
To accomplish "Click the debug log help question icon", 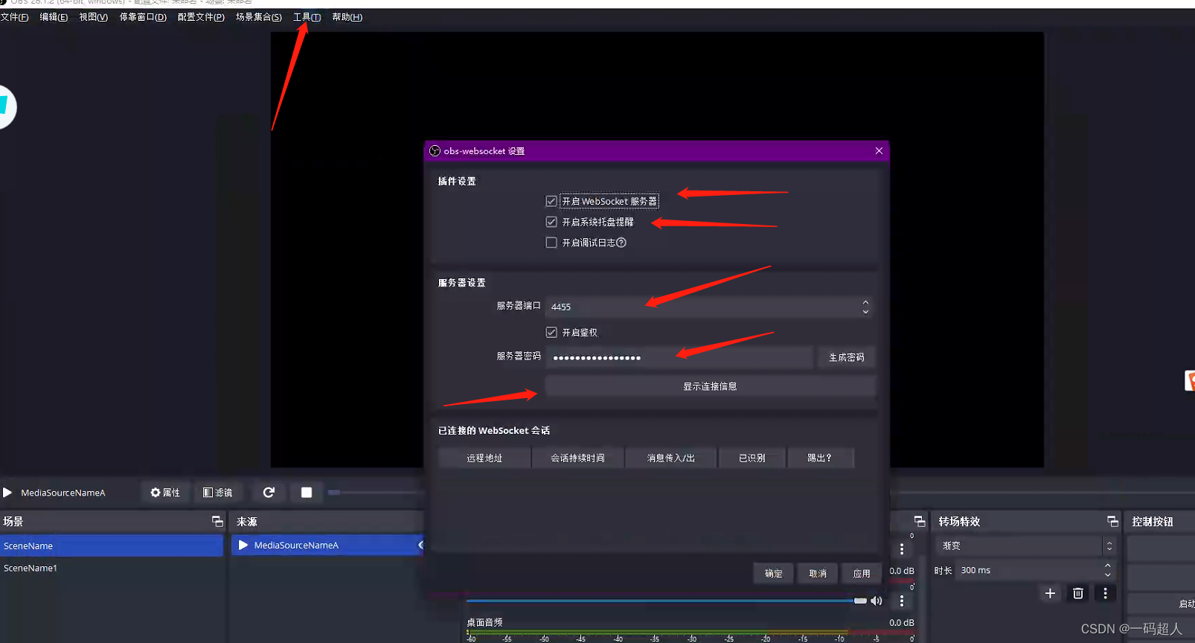I will coord(621,243).
